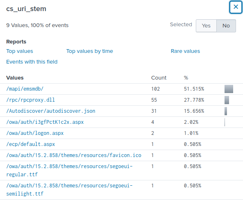Click the 51.515% percentage bar
The height and width of the screenshot is (205, 243).
(x=229, y=89)
